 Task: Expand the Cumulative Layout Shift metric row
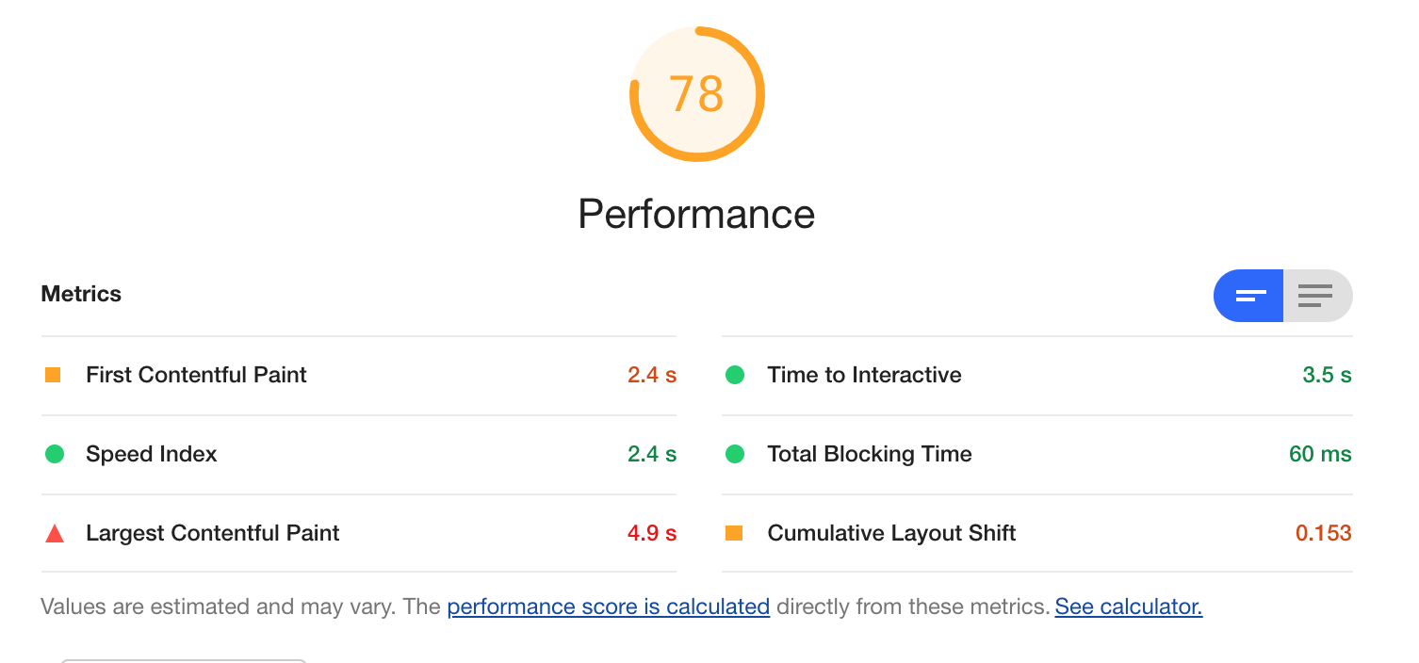click(x=891, y=532)
